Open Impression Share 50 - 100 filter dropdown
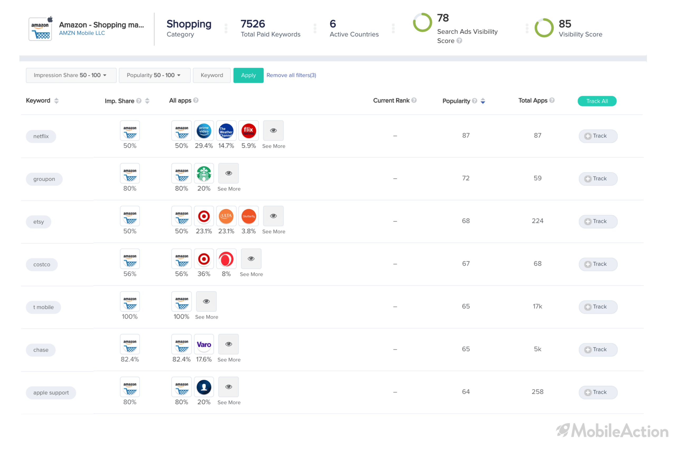This screenshot has width=675, height=450. point(71,75)
